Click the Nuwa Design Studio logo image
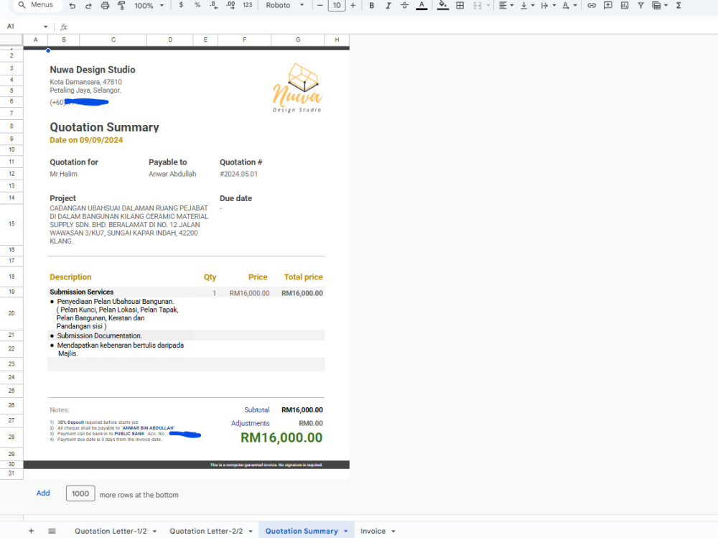 coord(297,88)
